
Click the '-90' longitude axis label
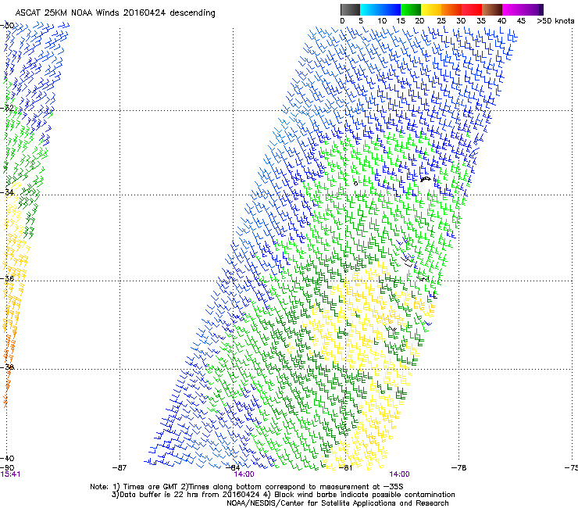pos(7,468)
